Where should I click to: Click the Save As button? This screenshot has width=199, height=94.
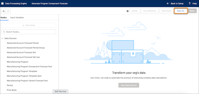tap(181, 11)
